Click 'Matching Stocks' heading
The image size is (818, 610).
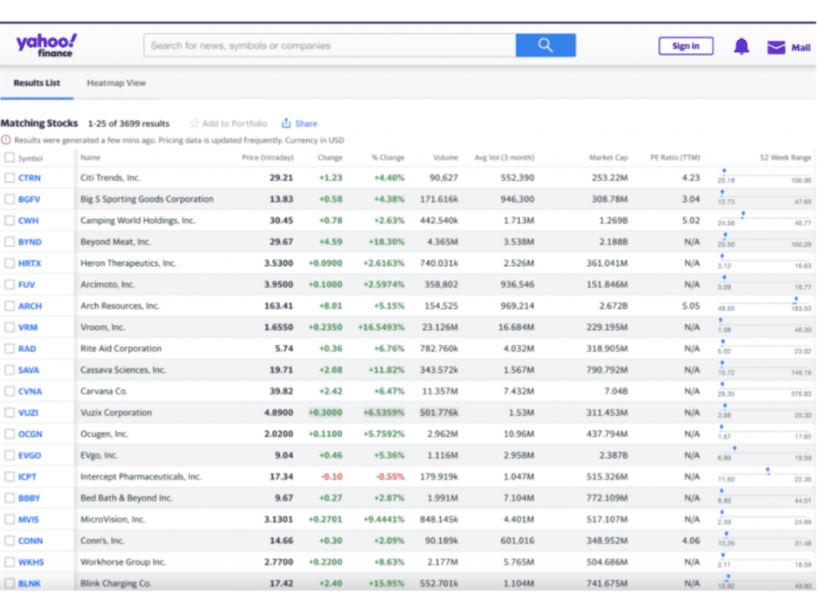click(39, 123)
